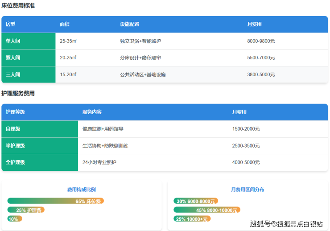Click the 全护理级 row label
The image size is (330, 231).
pos(15,162)
